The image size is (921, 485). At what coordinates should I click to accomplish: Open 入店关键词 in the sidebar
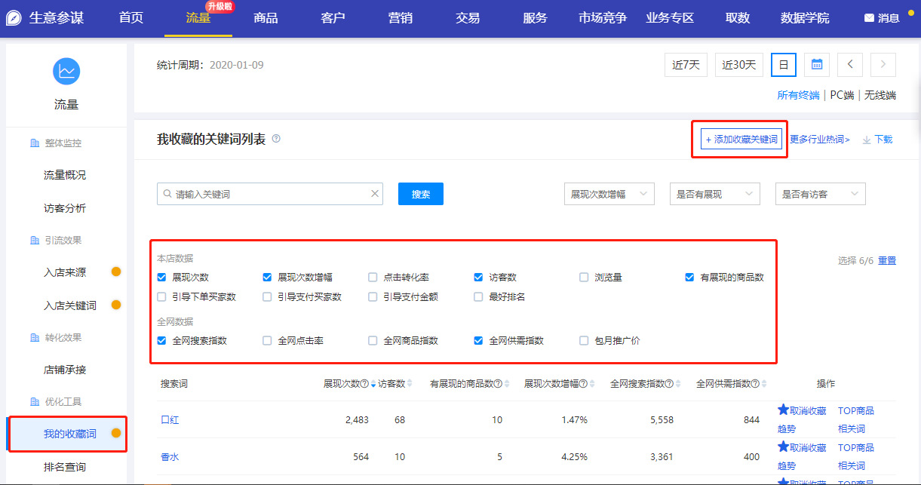click(70, 305)
